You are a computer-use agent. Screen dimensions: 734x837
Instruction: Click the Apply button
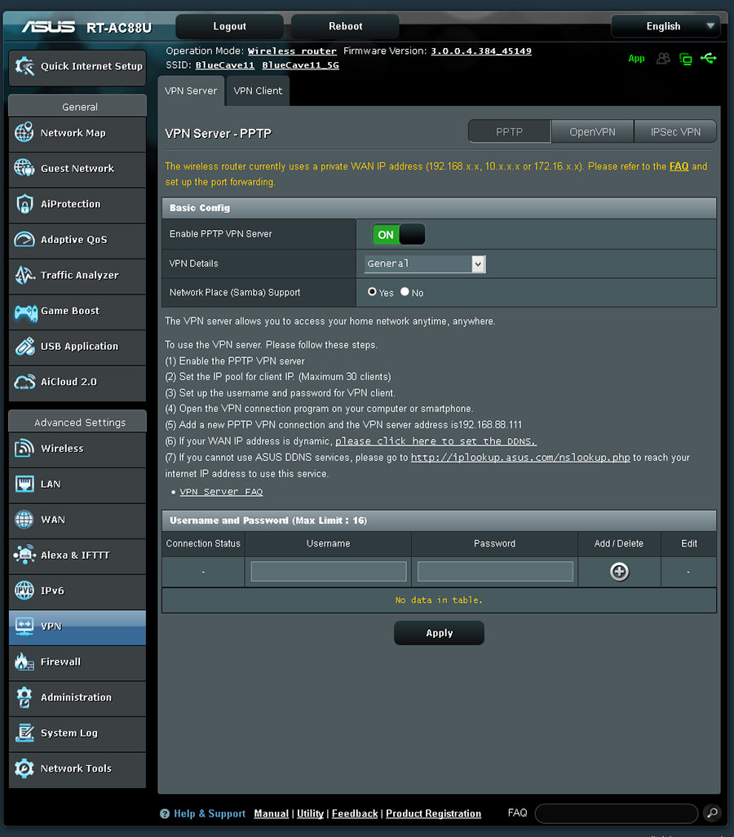[440, 633]
